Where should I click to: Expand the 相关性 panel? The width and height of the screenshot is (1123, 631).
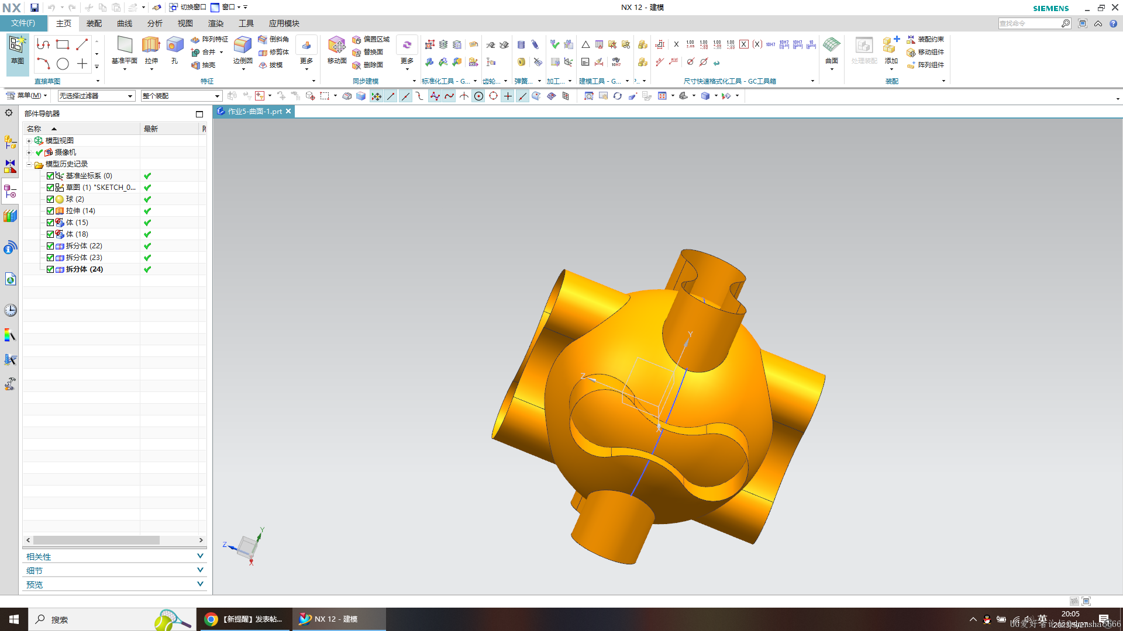pos(115,556)
